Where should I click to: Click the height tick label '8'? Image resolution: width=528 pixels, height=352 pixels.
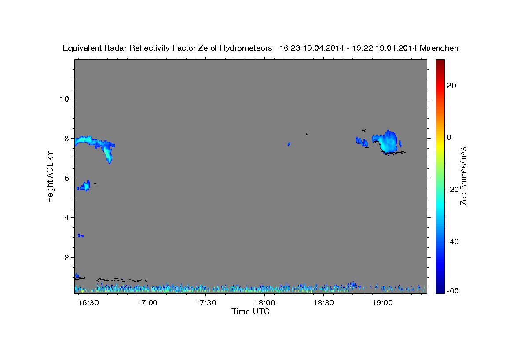pyautogui.click(x=66, y=138)
